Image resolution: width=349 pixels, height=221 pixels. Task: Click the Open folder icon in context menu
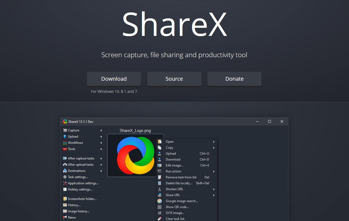(x=160, y=142)
